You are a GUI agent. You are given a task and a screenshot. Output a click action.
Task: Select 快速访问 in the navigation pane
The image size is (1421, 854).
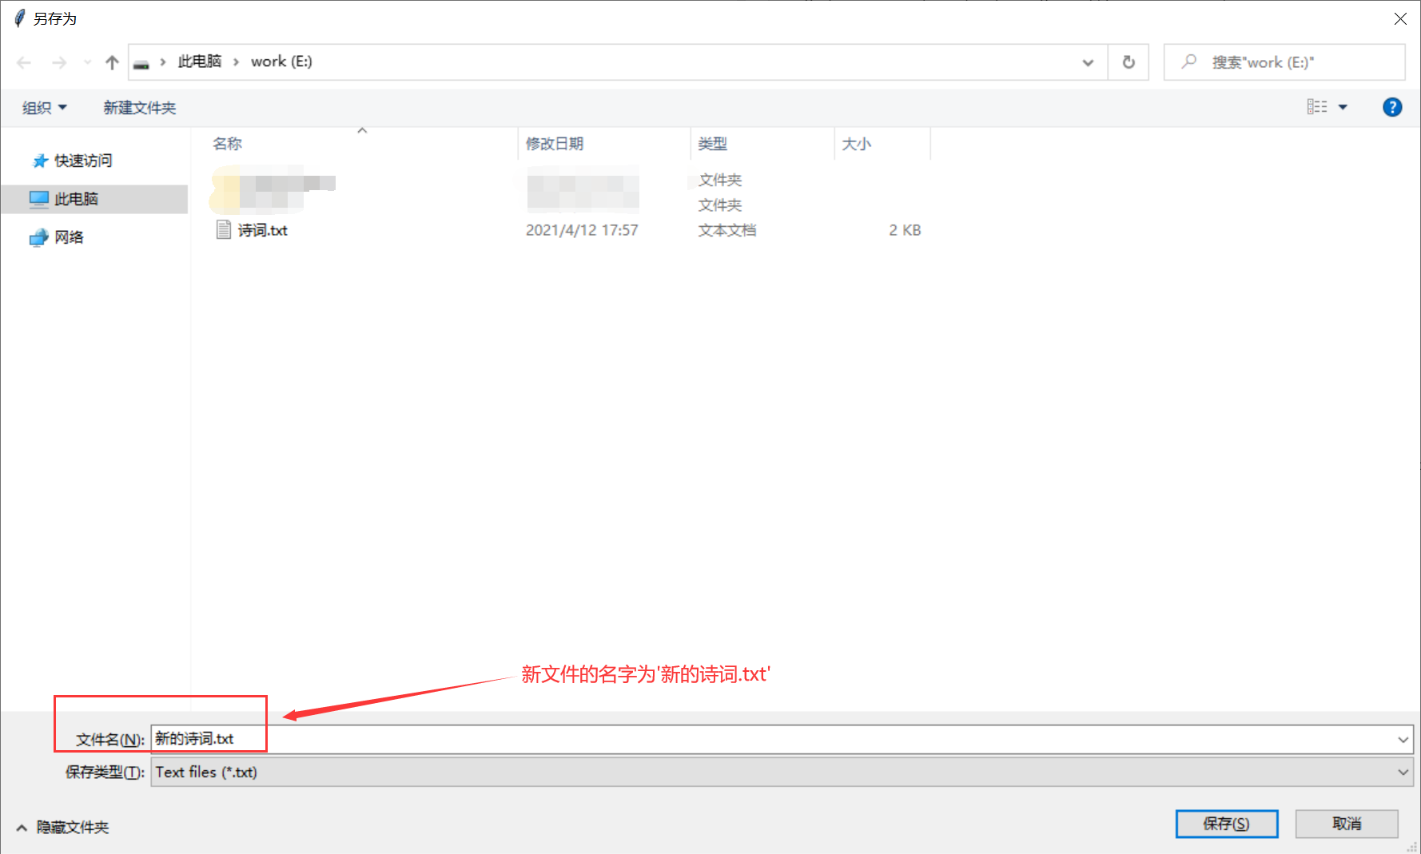click(x=83, y=161)
